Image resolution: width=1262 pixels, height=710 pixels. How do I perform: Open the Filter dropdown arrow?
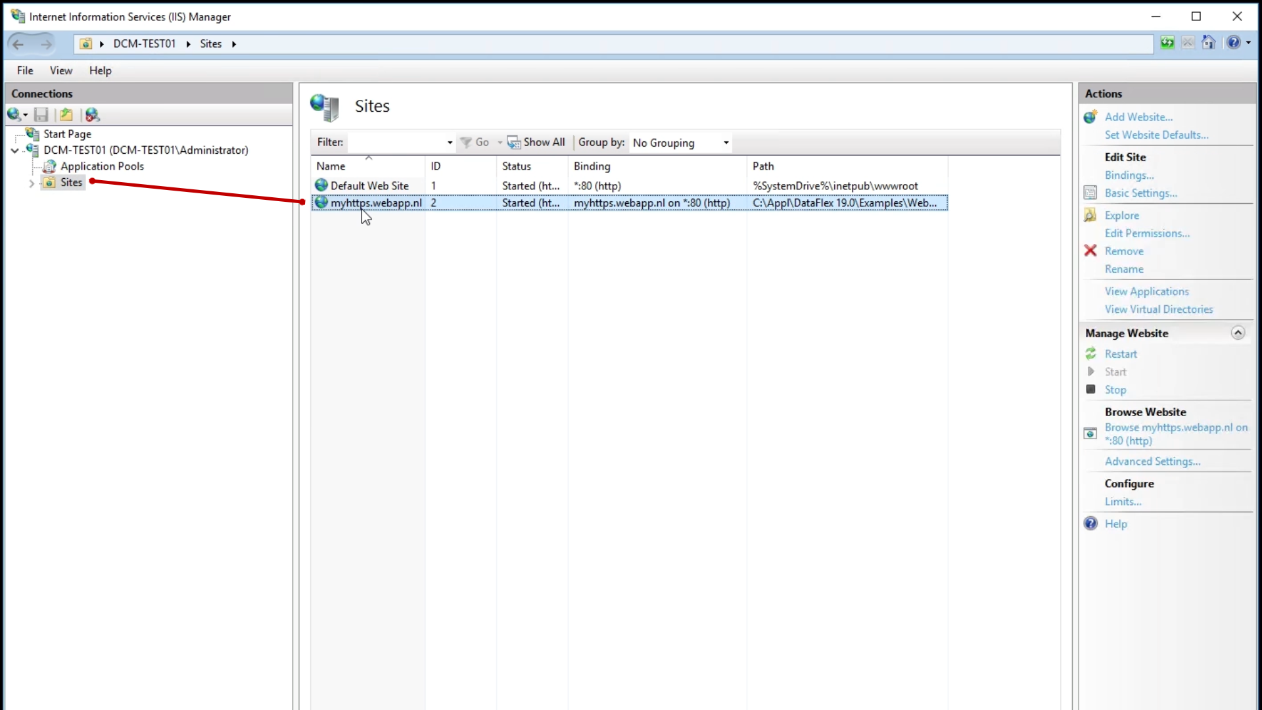pyautogui.click(x=450, y=143)
